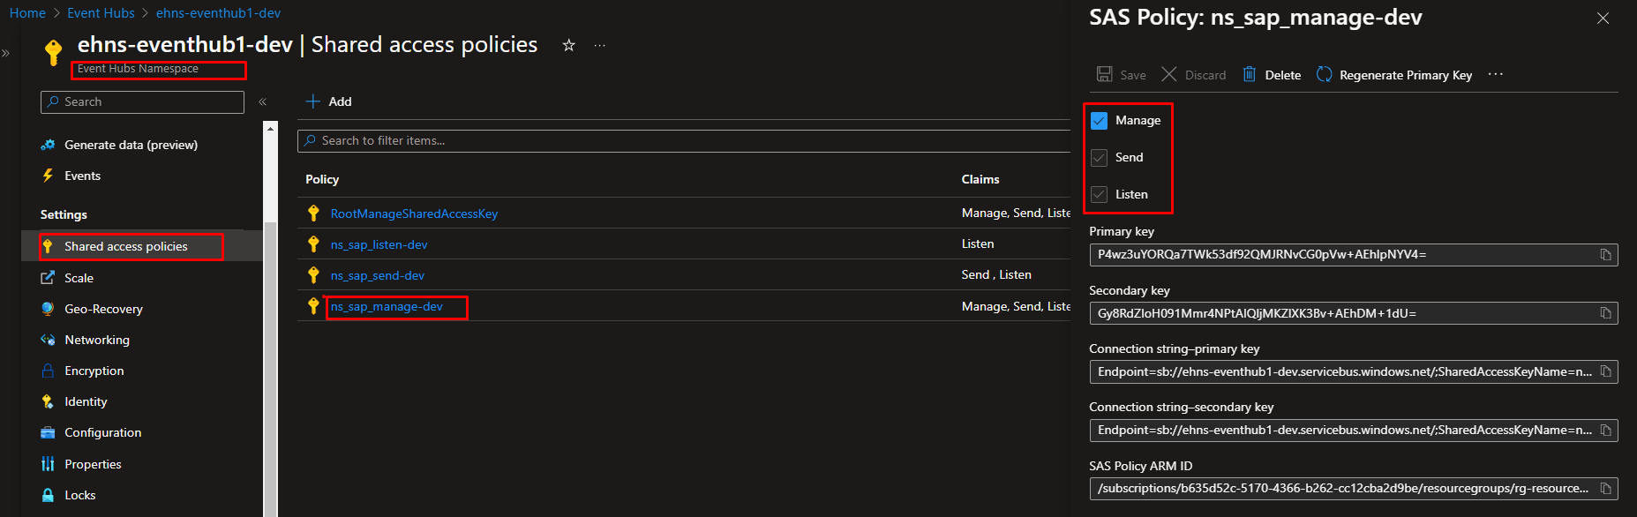Open the ns_sap_send-dev policy
Screen dimensions: 1637x517
coord(377,275)
